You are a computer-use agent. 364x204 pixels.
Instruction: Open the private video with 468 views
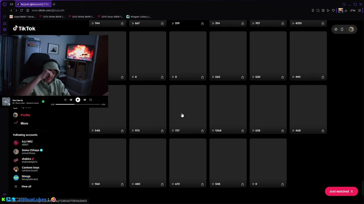(308, 109)
